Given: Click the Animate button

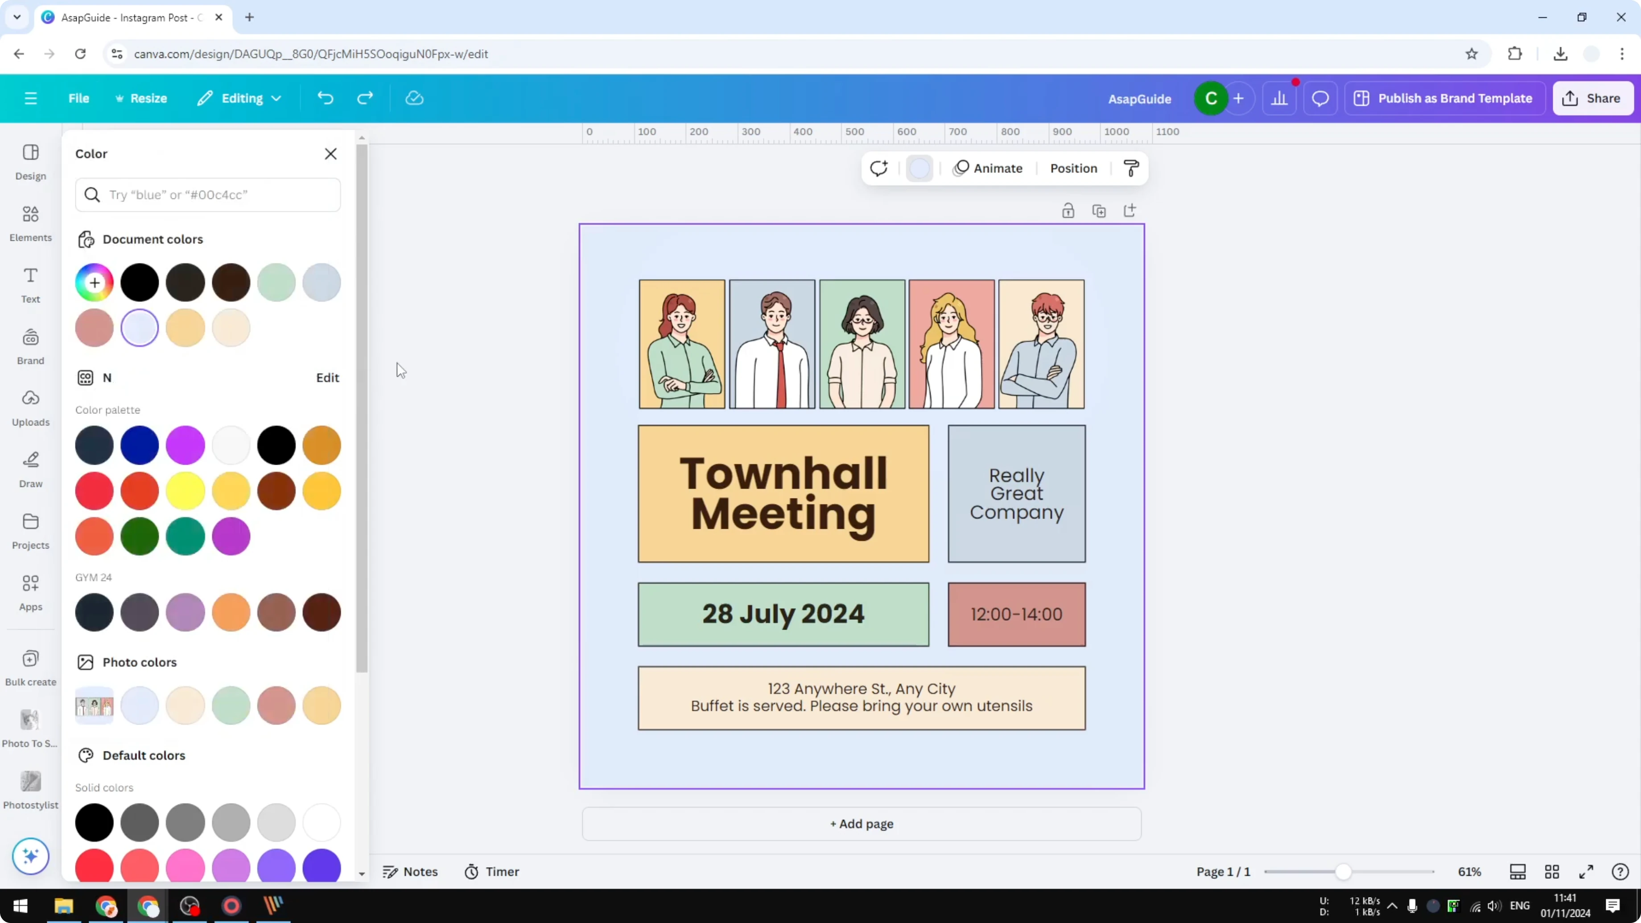Looking at the screenshot, I should (x=988, y=168).
